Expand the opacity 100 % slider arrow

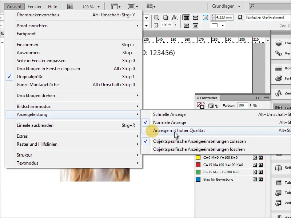(x=176, y=25)
